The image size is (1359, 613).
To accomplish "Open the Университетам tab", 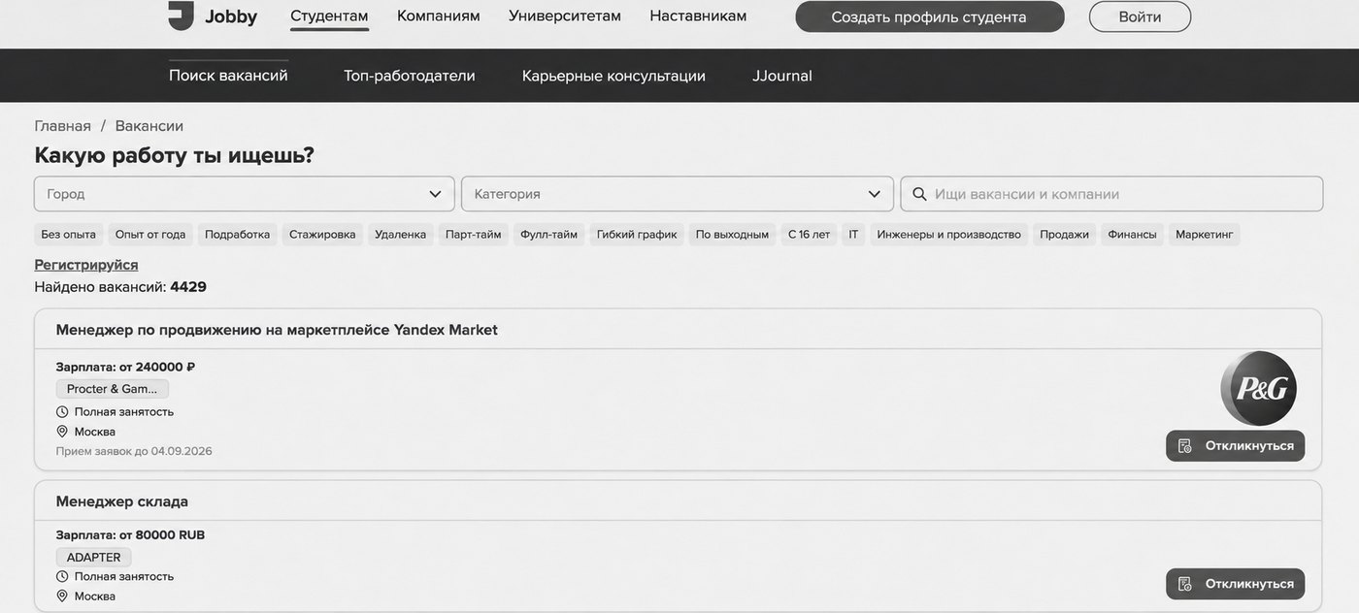I will pyautogui.click(x=565, y=16).
